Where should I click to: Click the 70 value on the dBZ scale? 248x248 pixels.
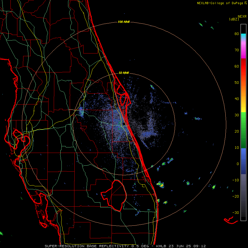[237, 50]
